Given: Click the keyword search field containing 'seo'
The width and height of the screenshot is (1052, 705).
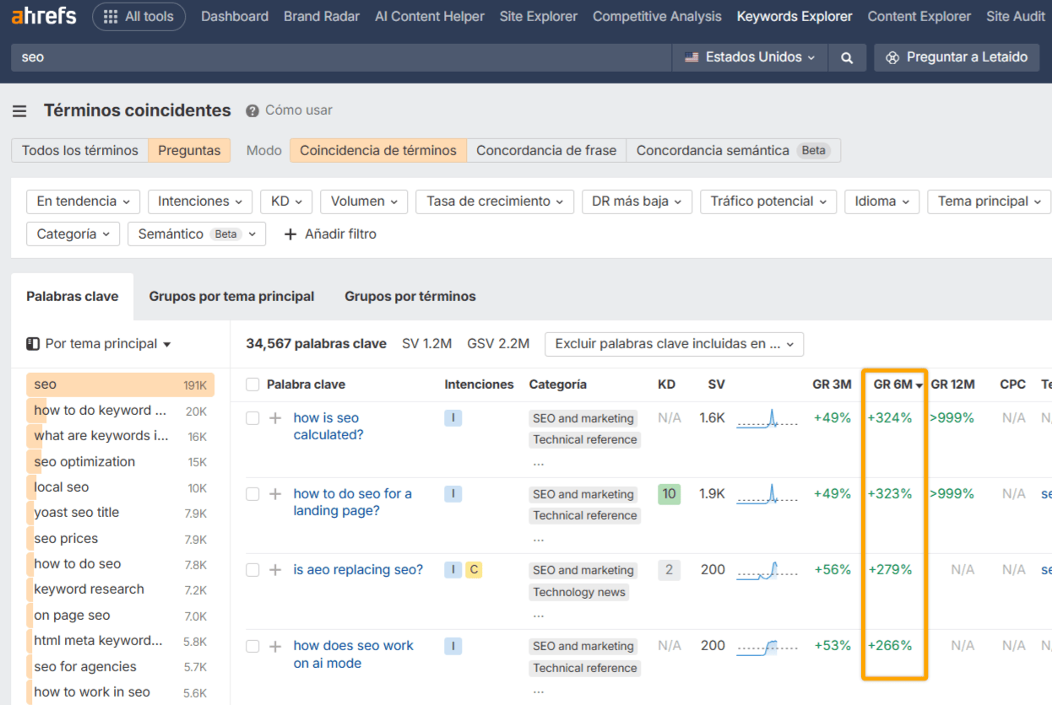Looking at the screenshot, I should (341, 57).
